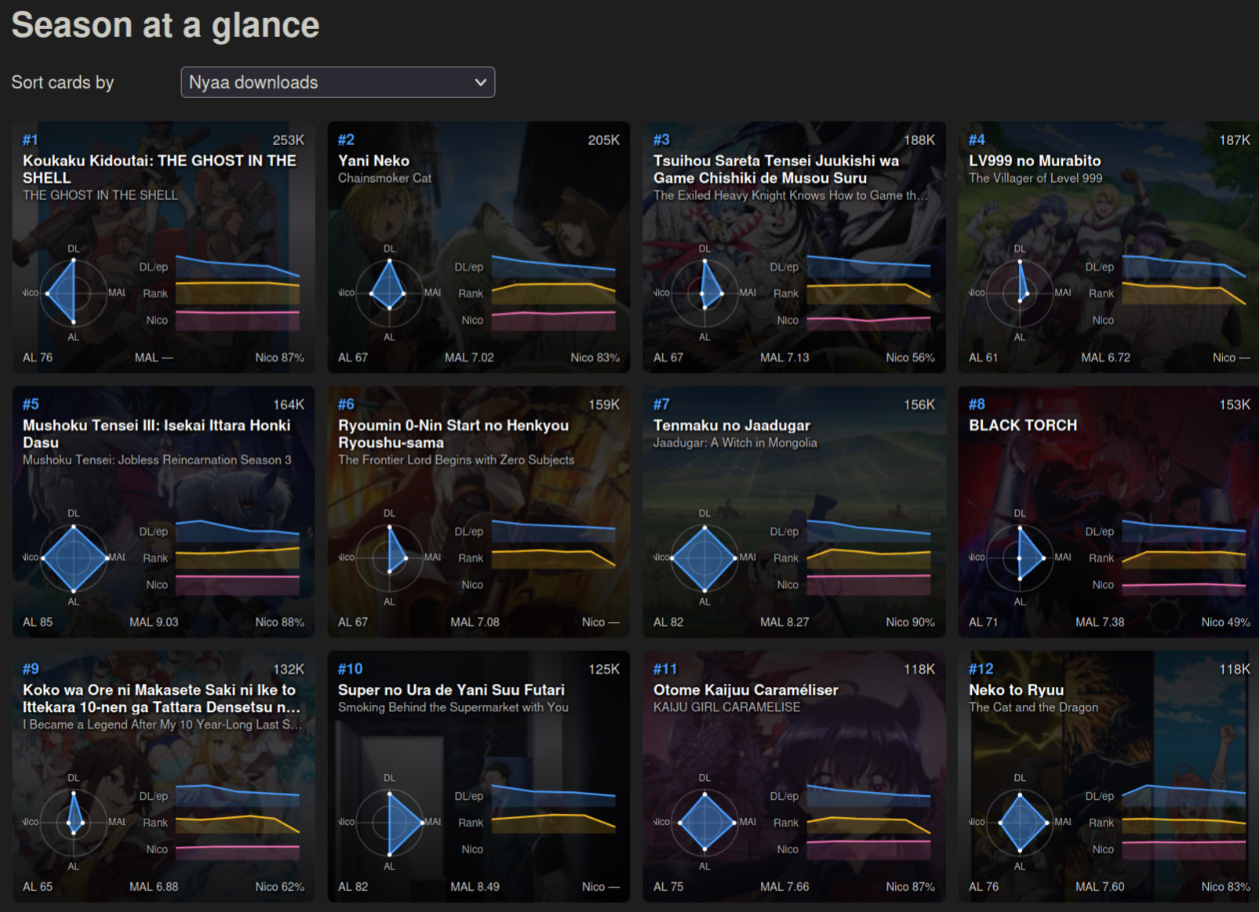Screen dimensions: 1259x912
Task: Click the 159K download count
Action: click(603, 405)
